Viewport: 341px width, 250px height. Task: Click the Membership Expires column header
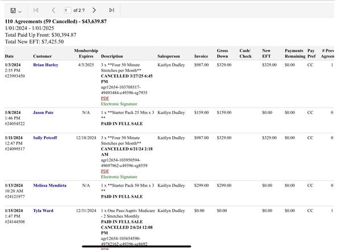tap(86, 53)
